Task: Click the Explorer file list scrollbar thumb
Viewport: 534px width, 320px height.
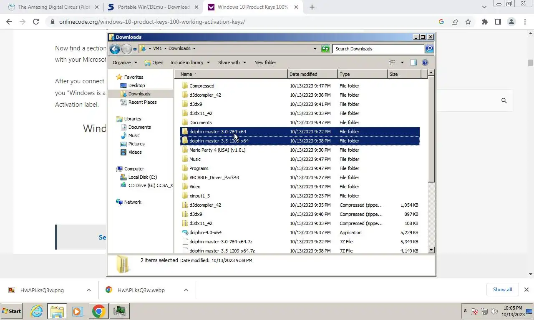Action: [431, 130]
